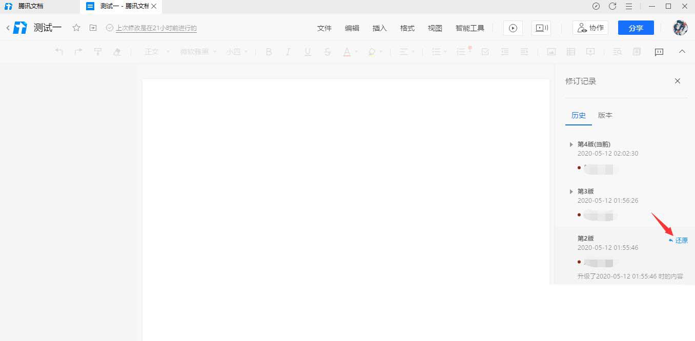Click the insert table icon

click(x=570, y=52)
